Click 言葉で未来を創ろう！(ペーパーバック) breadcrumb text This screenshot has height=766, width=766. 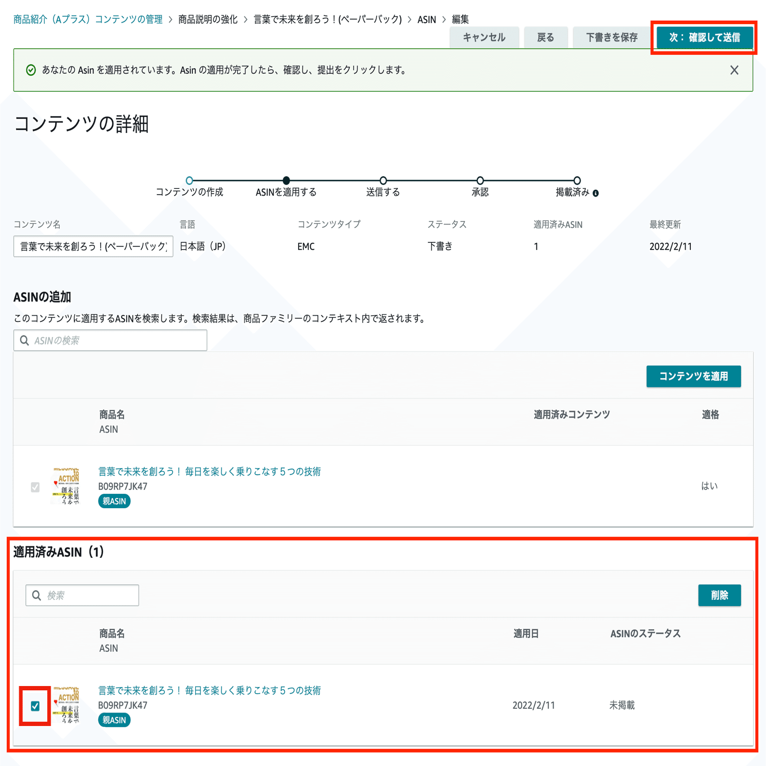[x=328, y=19]
